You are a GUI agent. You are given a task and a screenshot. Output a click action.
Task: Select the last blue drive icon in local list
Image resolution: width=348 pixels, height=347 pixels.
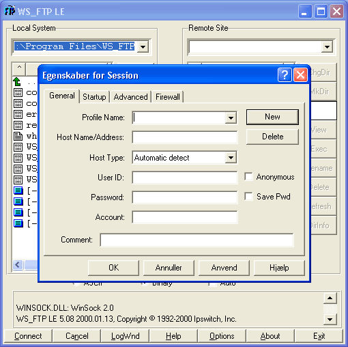(18, 223)
